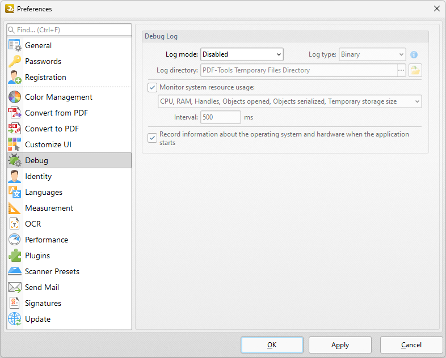Click the Log directory text field

299,70
